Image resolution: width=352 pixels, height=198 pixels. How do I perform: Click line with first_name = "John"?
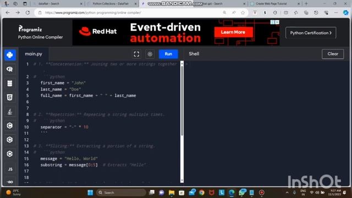[x=63, y=83]
